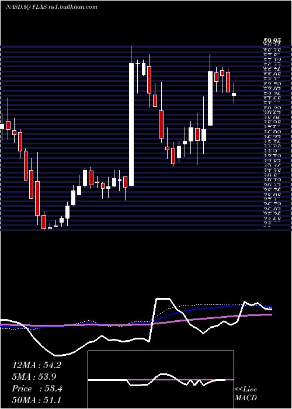This screenshot has width=292, height=409.
Task: Select the 12MA : 54.2 reading
Action: [37, 365]
